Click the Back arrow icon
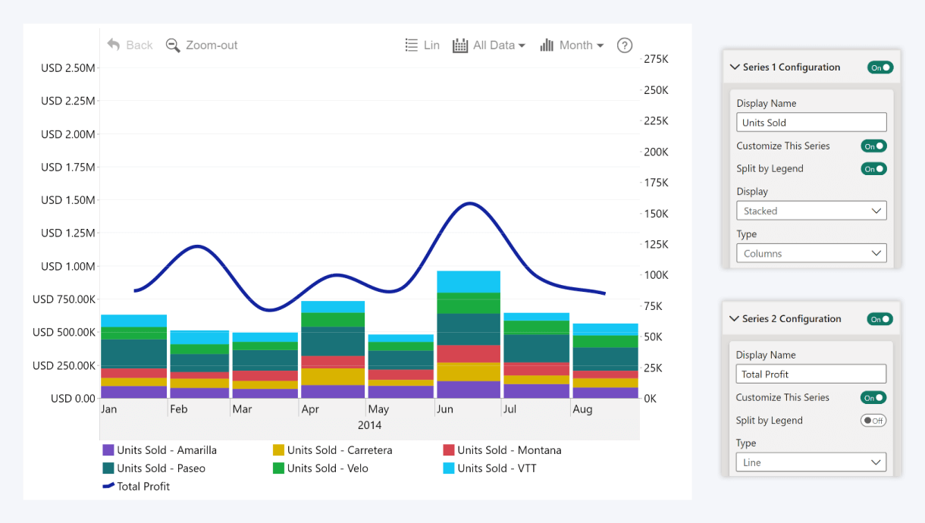The width and height of the screenshot is (925, 523). tap(114, 45)
